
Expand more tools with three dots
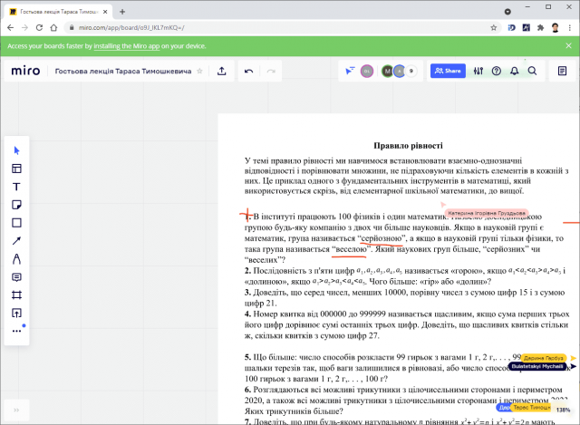click(16, 331)
